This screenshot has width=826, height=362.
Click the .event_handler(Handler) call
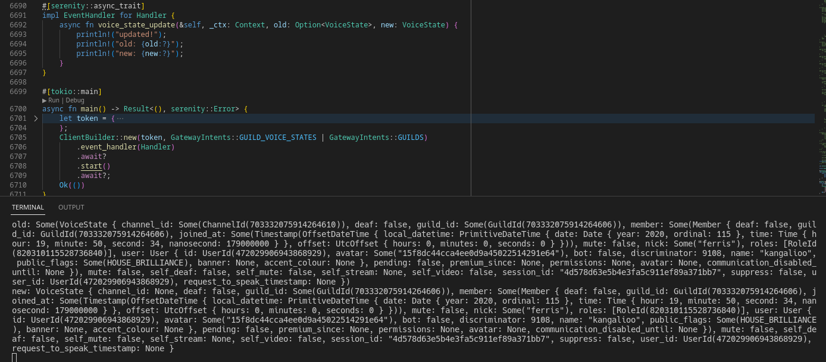(126, 147)
